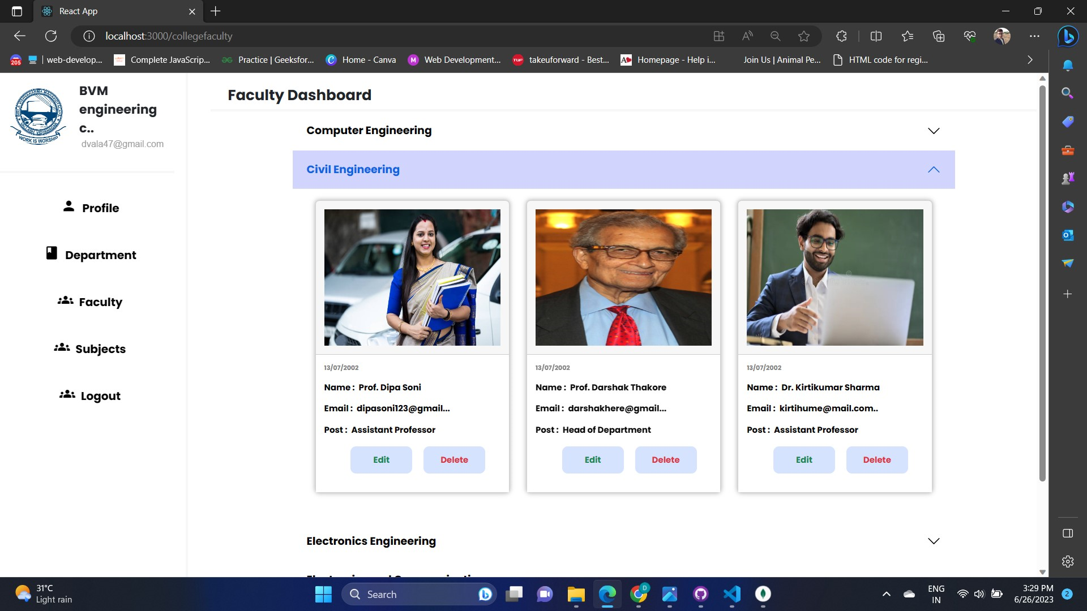Open the Bing Copilot sidebar icon
This screenshot has height=611, width=1087.
(x=1068, y=36)
